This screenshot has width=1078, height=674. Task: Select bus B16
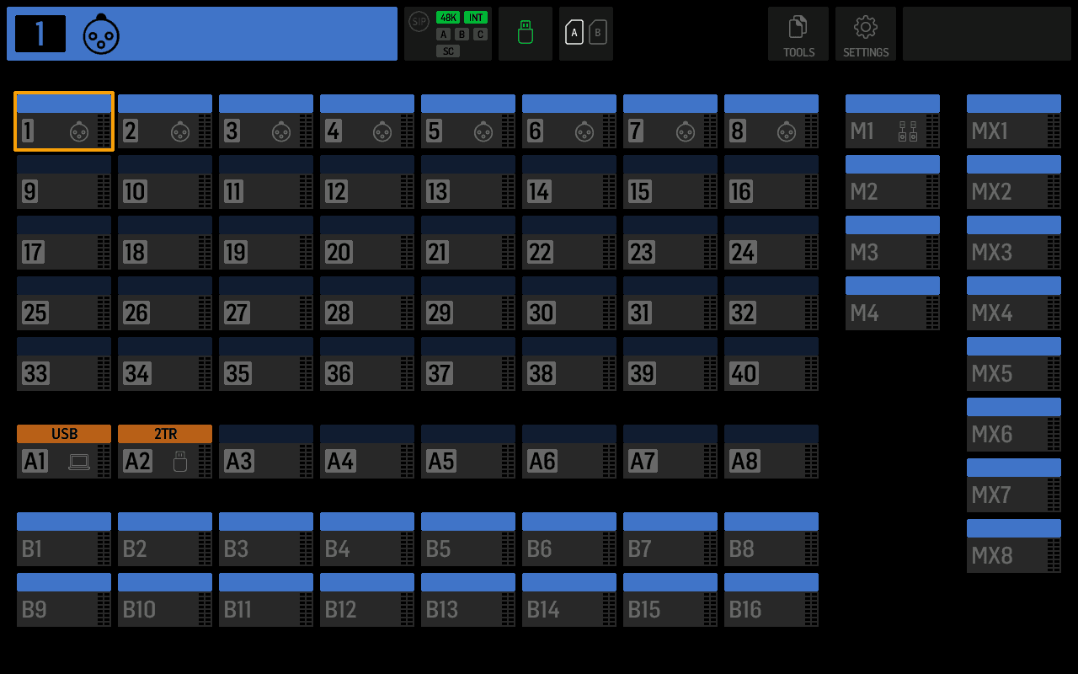click(x=771, y=600)
